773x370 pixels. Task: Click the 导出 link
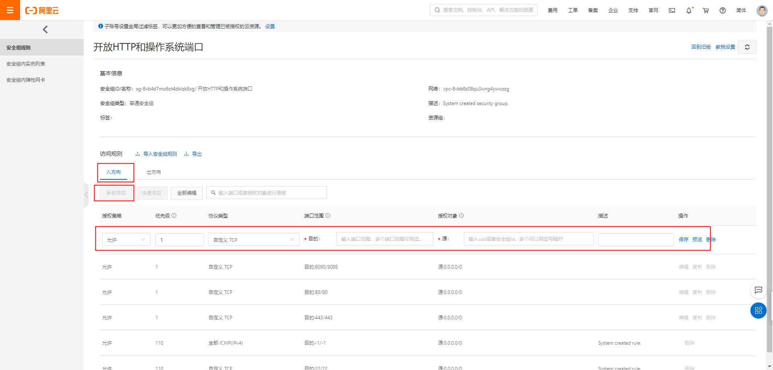pyautogui.click(x=193, y=154)
